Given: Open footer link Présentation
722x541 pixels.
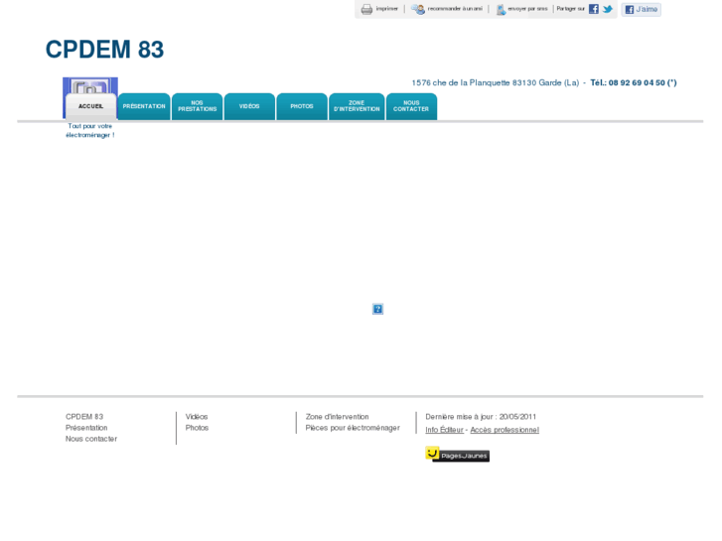Looking at the screenshot, I should (x=86, y=428).
